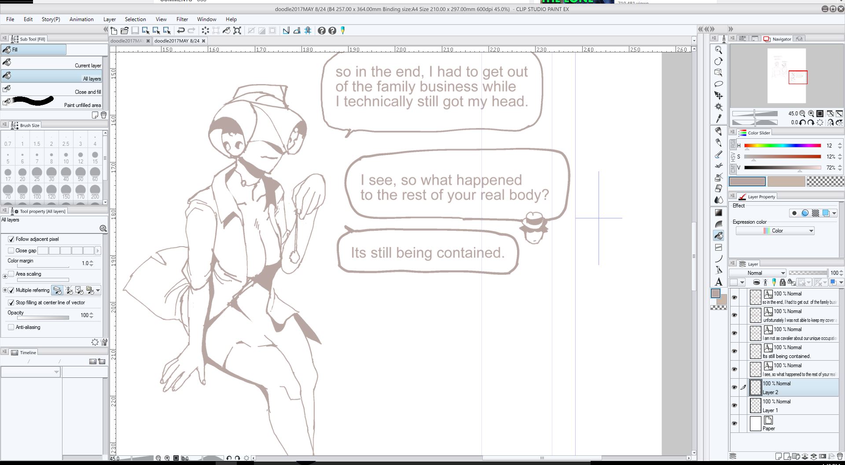845x465 pixels.
Task: Toggle Stop filling at center line of vector
Action: point(11,303)
